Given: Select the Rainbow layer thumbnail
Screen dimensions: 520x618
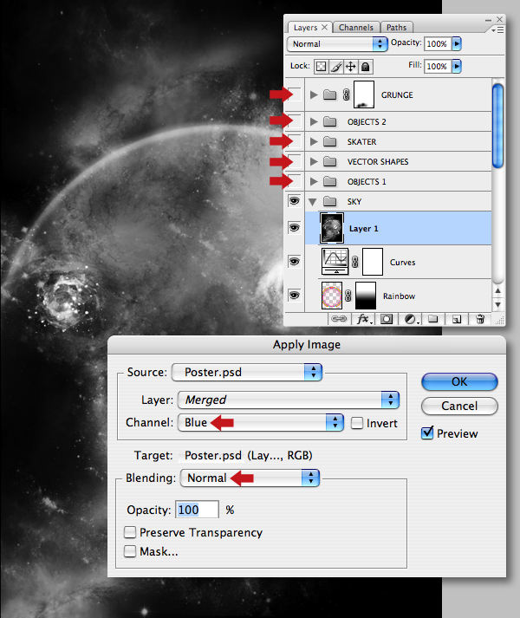Looking at the screenshot, I should tap(332, 296).
